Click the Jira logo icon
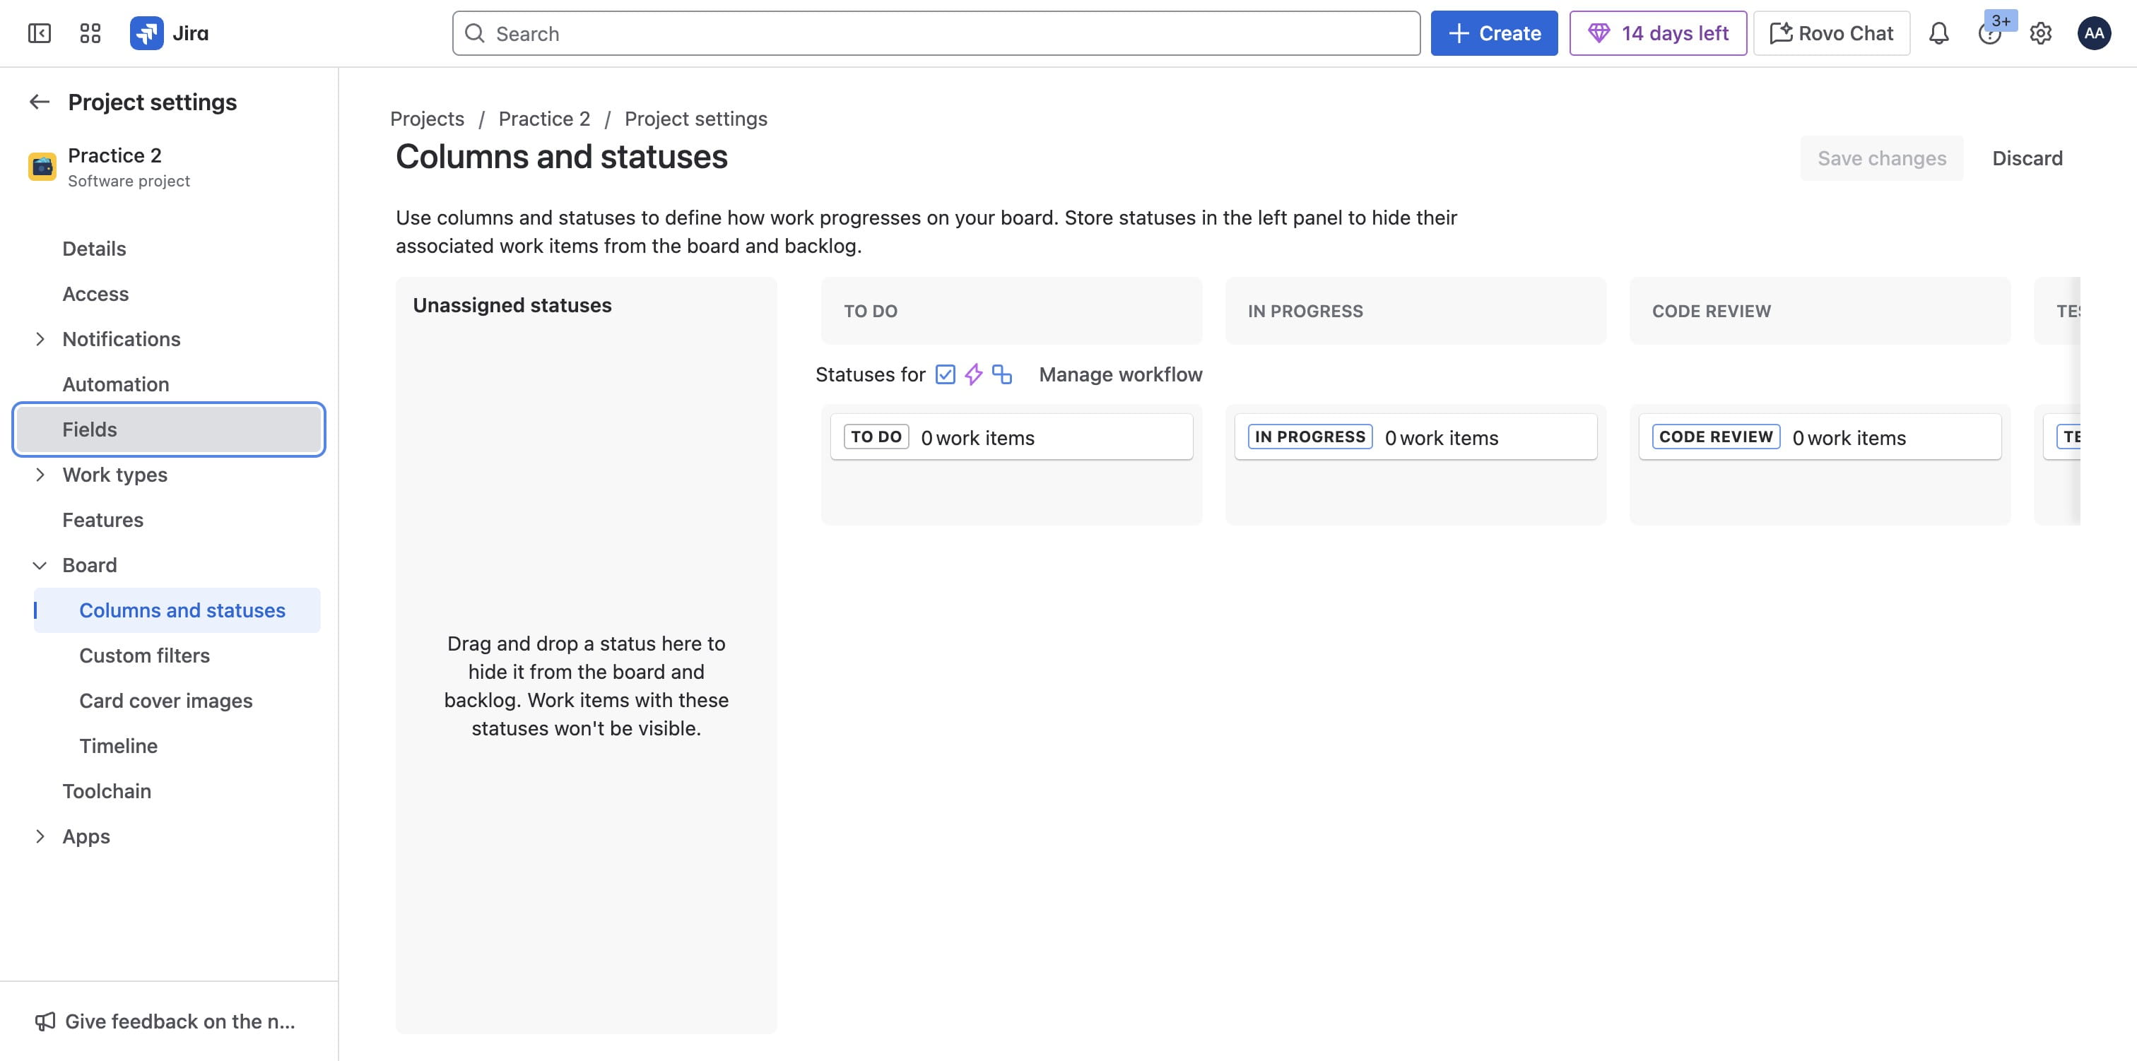 (147, 33)
